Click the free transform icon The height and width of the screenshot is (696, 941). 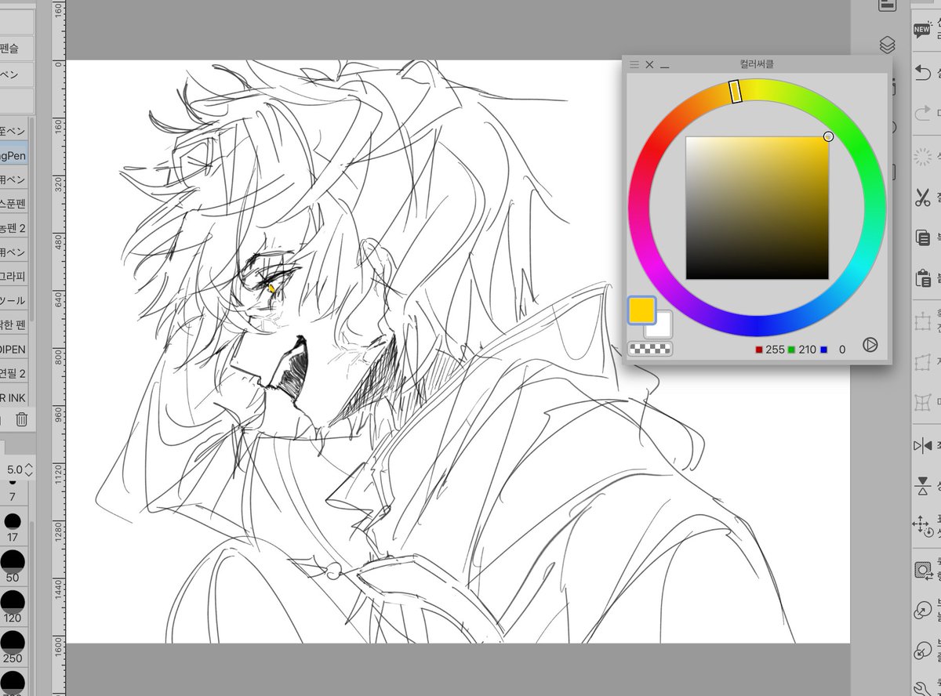point(923,362)
